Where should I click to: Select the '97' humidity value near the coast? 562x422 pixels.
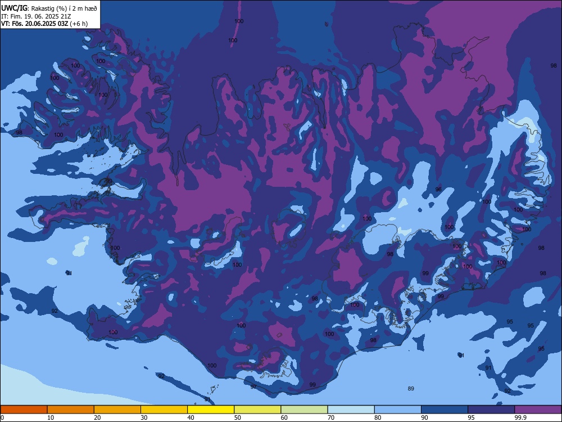pyautogui.click(x=253, y=387)
